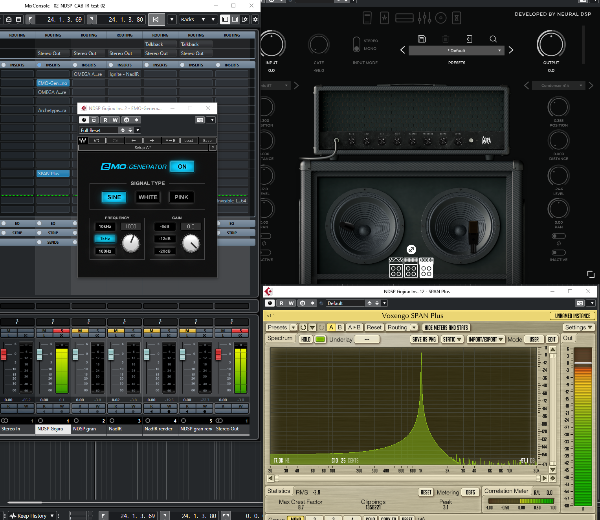600x520 pixels.
Task: Select the B state button in SPAN Plus
Action: click(x=340, y=327)
